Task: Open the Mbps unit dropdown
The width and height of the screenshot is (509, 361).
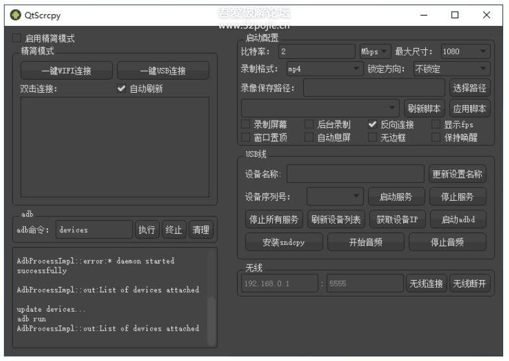Action: click(375, 51)
